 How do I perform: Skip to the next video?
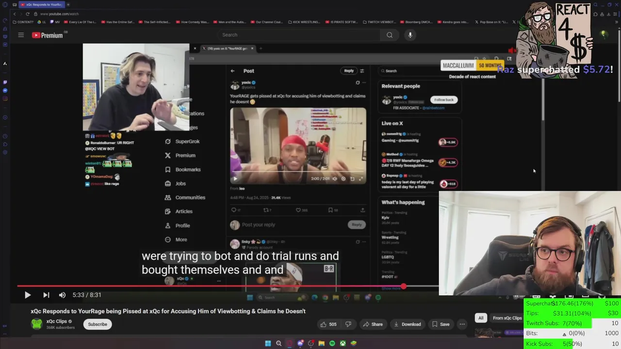coord(46,295)
